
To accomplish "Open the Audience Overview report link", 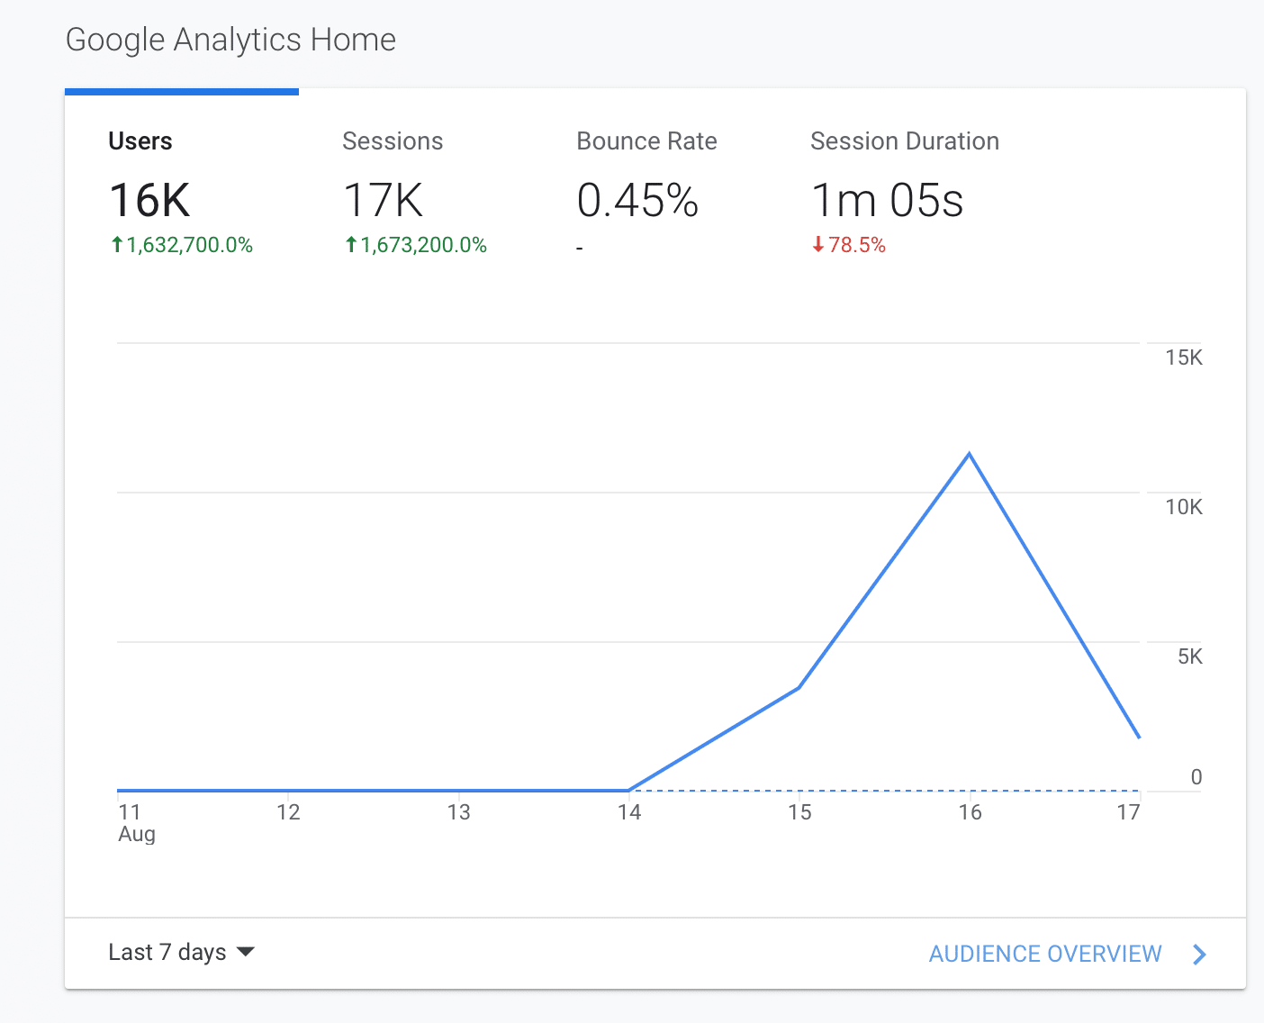I will [1045, 954].
